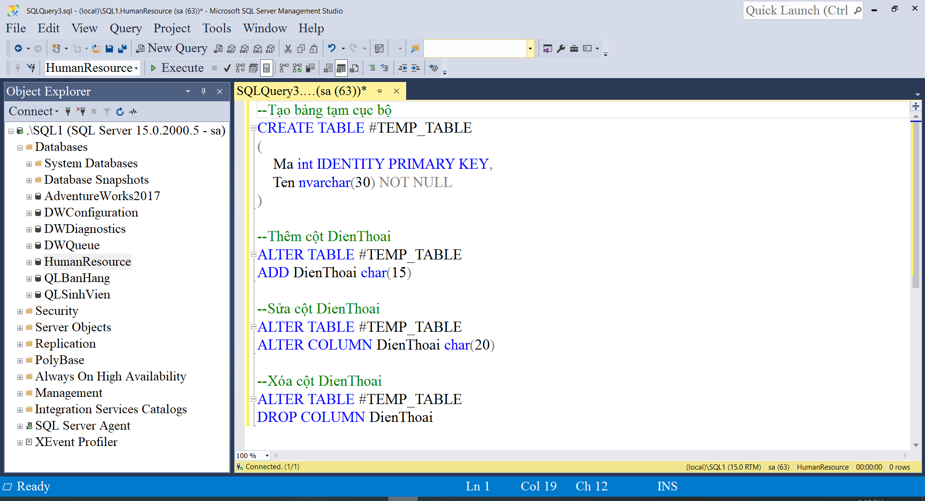Click the Parse checkmark icon
The image size is (925, 501).
point(227,68)
